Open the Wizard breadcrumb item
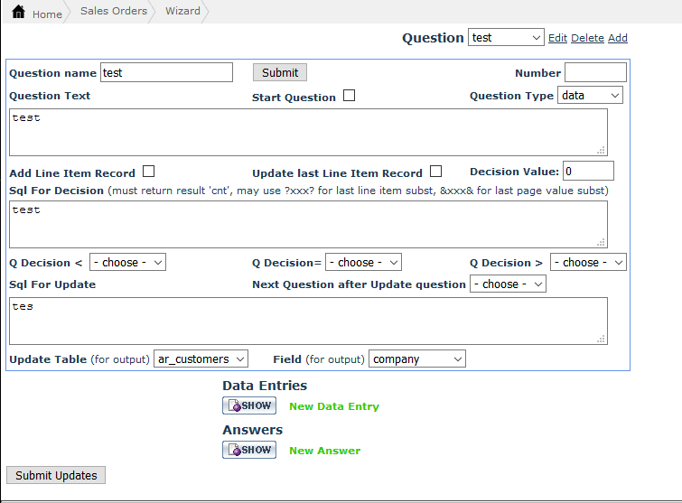This screenshot has width=682, height=503. tap(182, 12)
